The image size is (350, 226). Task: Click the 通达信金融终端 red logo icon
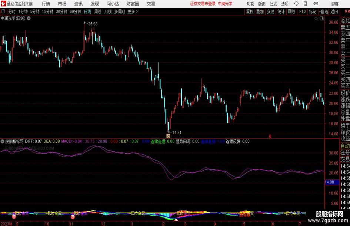pyautogui.click(x=3, y=4)
